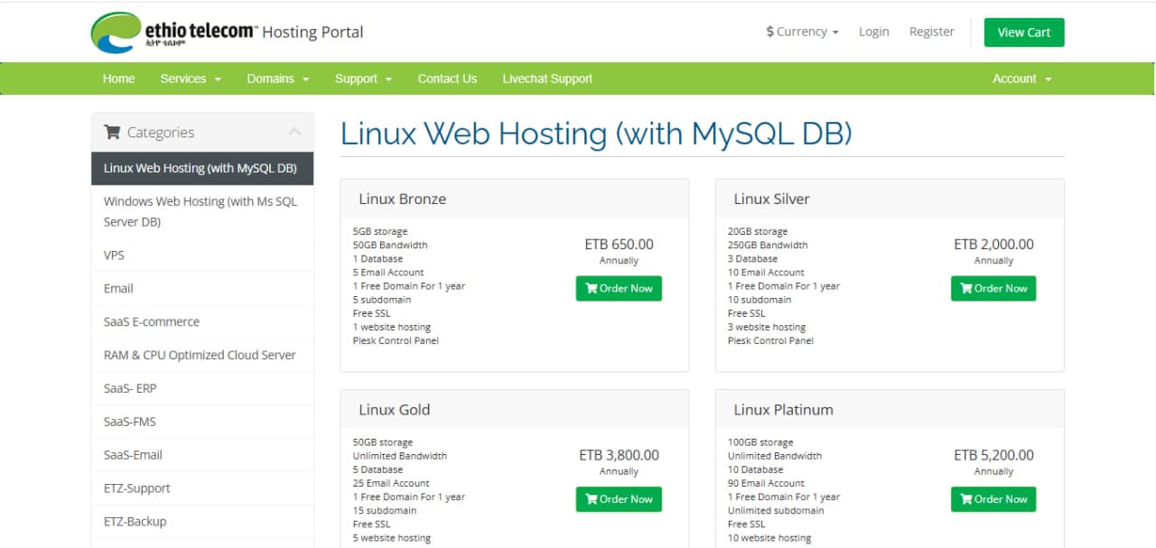Click the "Hosting Portal" header text

coord(312,33)
